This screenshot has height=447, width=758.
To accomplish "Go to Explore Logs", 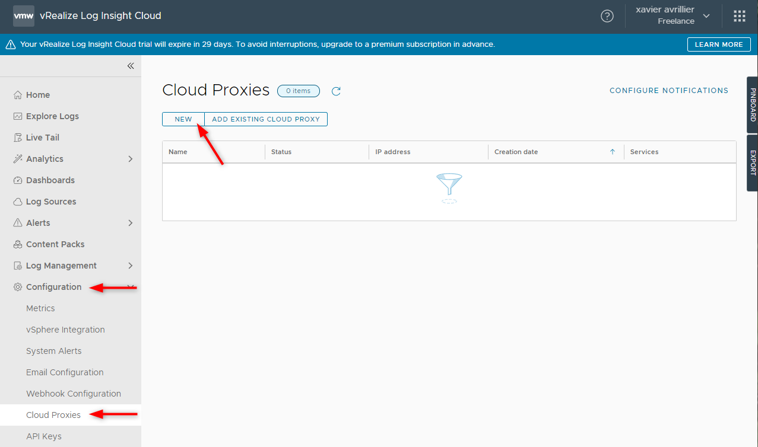I will (x=52, y=116).
